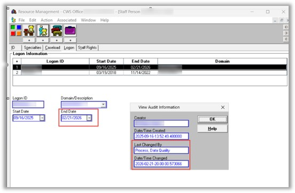This screenshot has height=193, width=295.
Task: Open the Start Date dropdown arrow
Action: [42, 118]
